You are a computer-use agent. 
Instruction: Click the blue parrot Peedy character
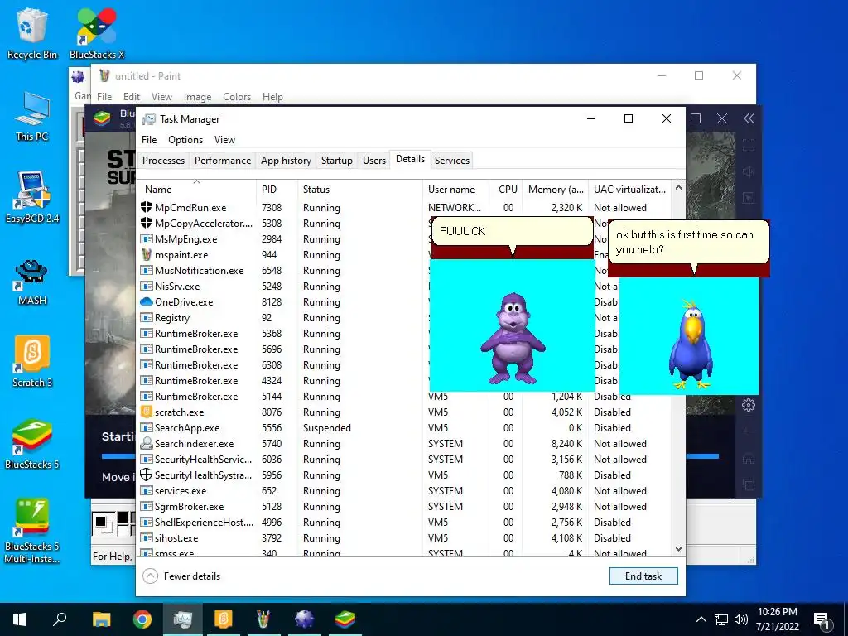click(x=691, y=344)
